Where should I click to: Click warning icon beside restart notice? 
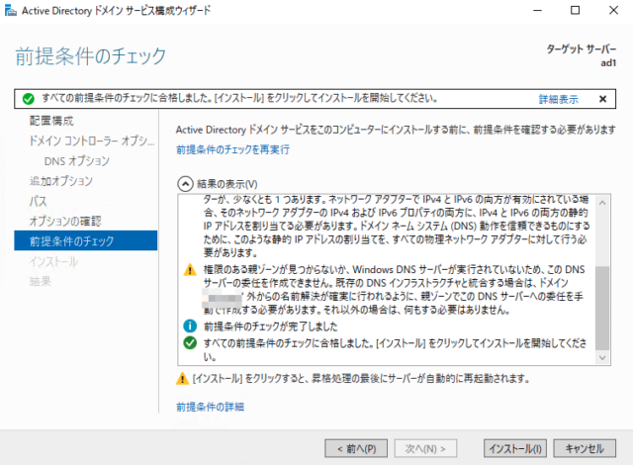coord(182,379)
